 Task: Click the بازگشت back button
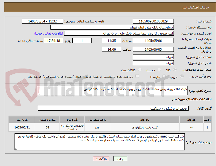(101, 159)
